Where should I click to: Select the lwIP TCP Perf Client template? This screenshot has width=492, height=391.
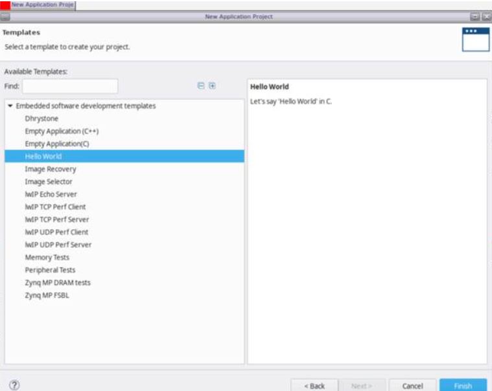point(55,207)
